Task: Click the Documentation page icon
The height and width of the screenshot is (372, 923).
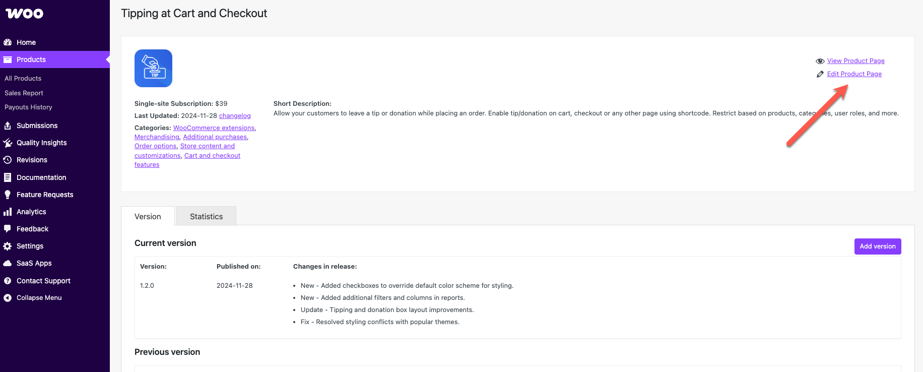Action: point(8,177)
